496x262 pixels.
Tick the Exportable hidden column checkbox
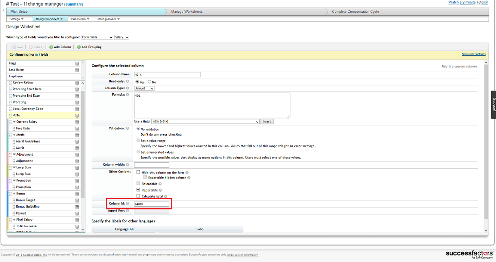click(x=145, y=178)
